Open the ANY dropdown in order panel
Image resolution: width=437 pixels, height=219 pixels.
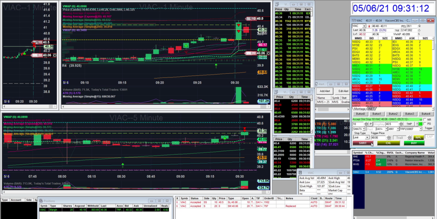[x=398, y=129]
